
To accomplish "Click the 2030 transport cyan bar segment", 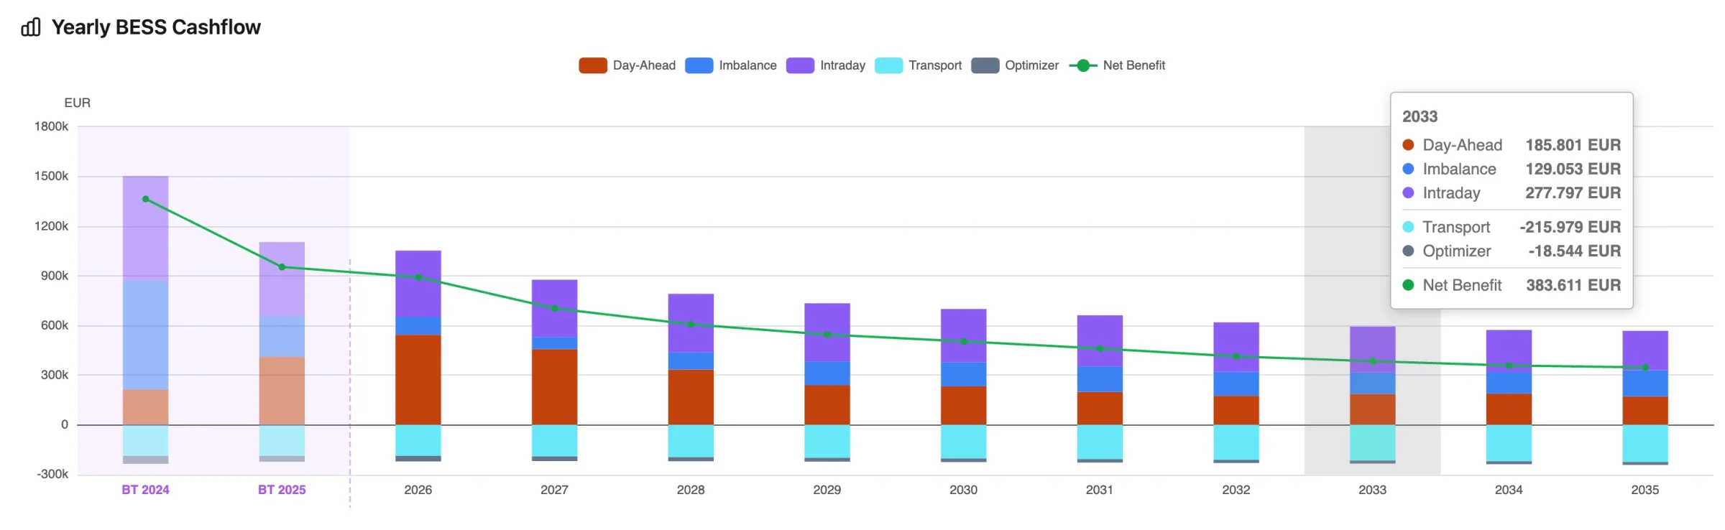I will click(x=964, y=442).
